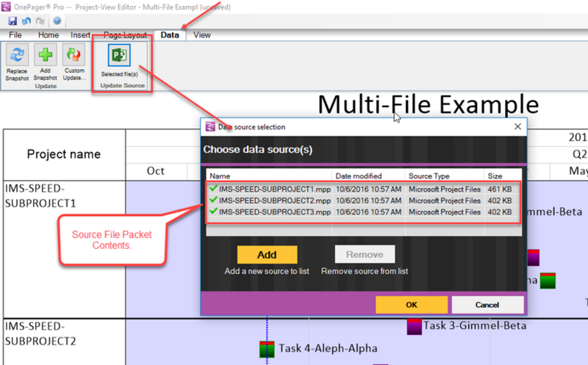Click the Save disk icon in quick toolbar
This screenshot has width=588, height=365.
point(12,21)
